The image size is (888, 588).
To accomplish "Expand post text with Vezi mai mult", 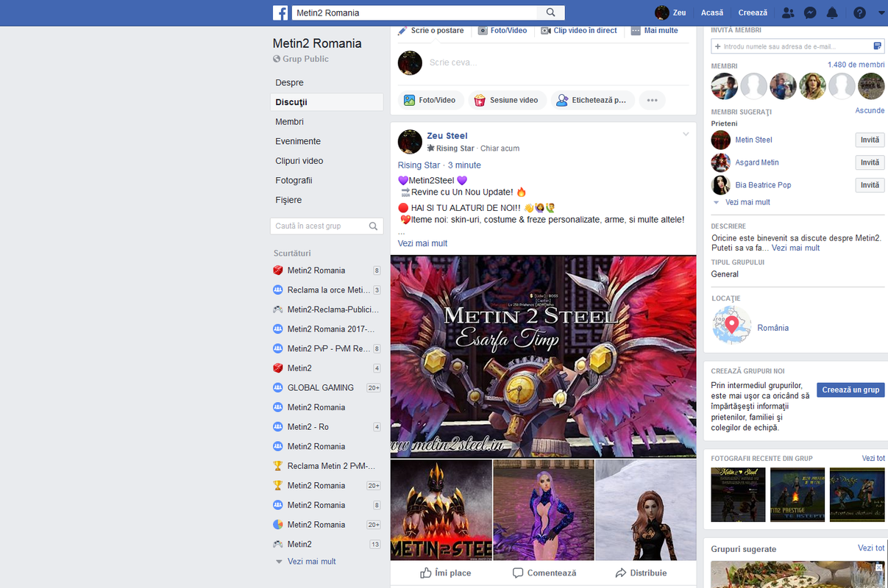I will point(422,243).
